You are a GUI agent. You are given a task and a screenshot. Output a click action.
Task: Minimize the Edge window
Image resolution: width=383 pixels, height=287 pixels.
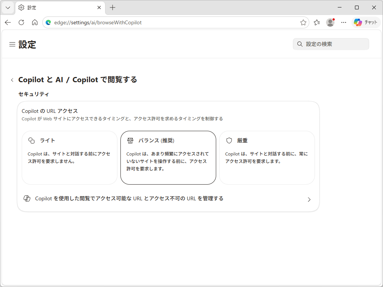pos(340,7)
